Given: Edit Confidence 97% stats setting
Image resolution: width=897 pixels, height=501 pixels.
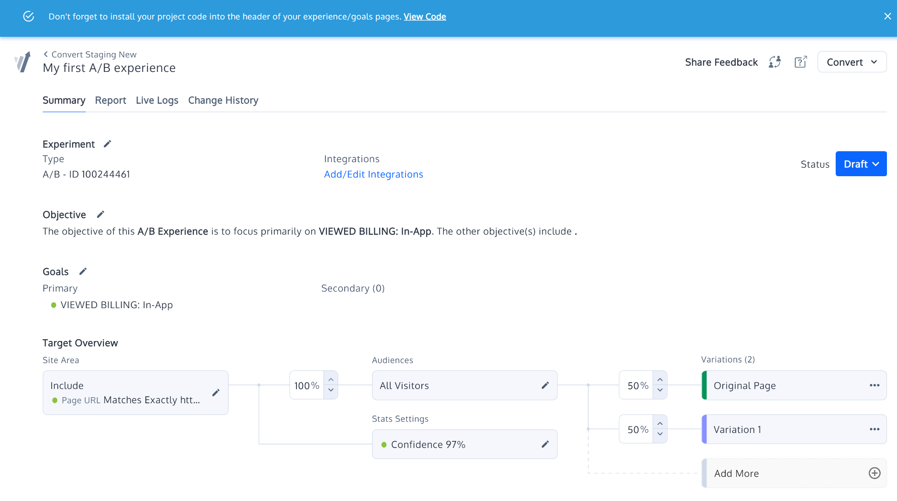Looking at the screenshot, I should tap(545, 444).
